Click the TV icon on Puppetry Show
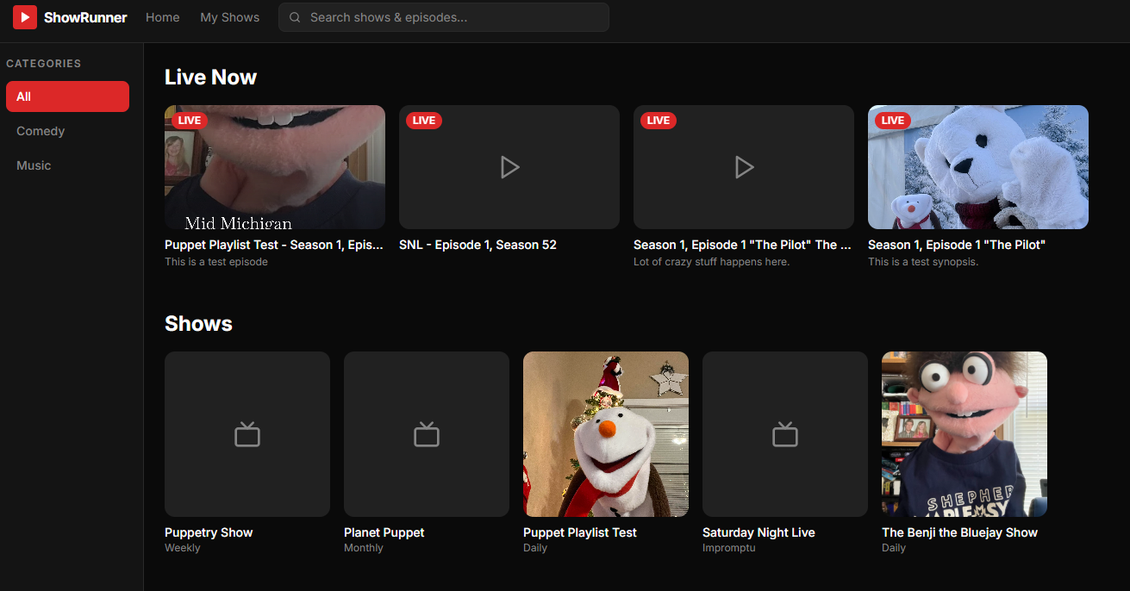 pyautogui.click(x=247, y=434)
